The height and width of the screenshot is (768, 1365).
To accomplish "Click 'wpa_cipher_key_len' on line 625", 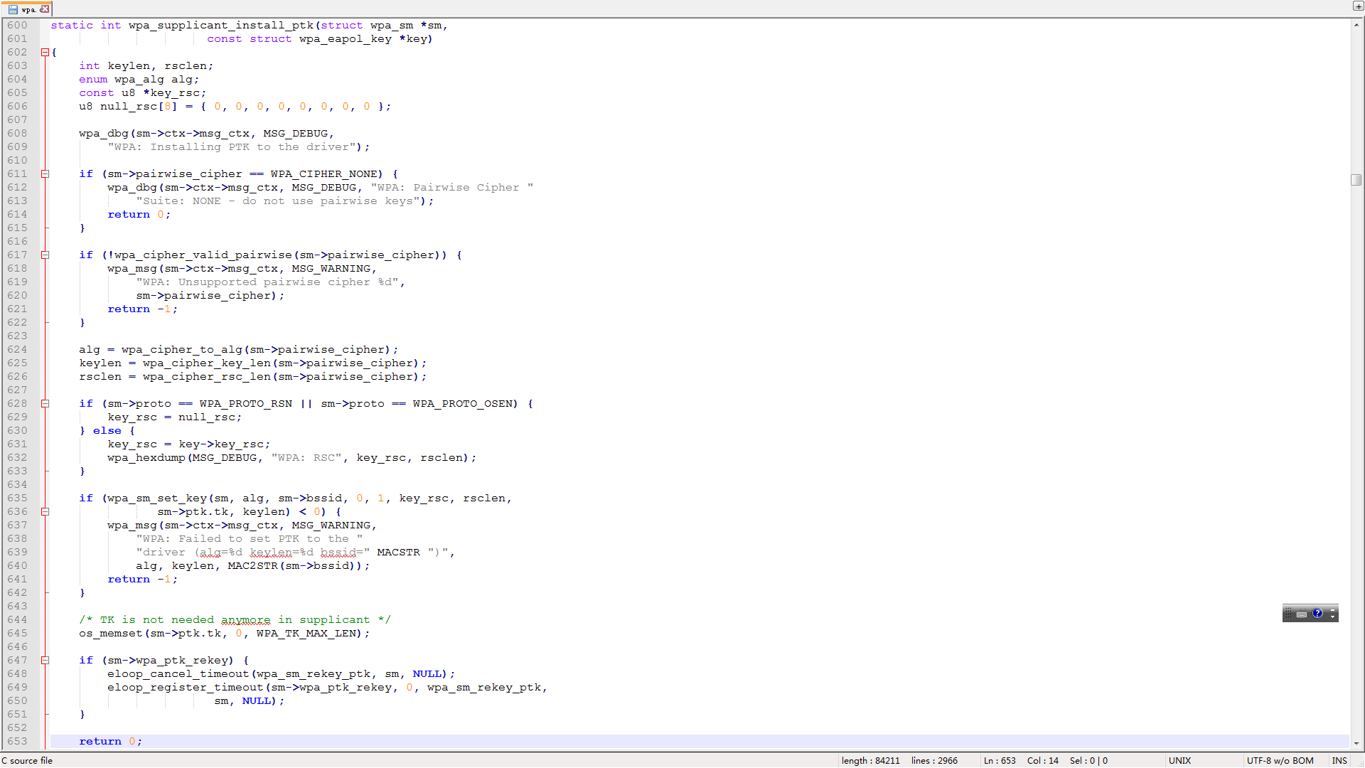I will click(x=206, y=363).
